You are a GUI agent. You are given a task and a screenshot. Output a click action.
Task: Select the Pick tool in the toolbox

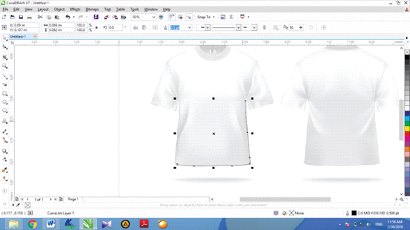coord(5,38)
